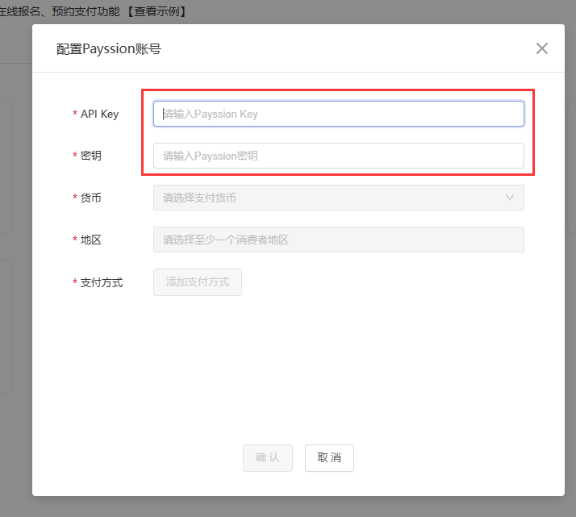Open the 查看示例 link behind the dialog
The image size is (576, 517).
(x=157, y=11)
